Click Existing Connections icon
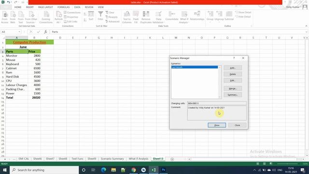This screenshot has width=309, height=174. click(46, 17)
